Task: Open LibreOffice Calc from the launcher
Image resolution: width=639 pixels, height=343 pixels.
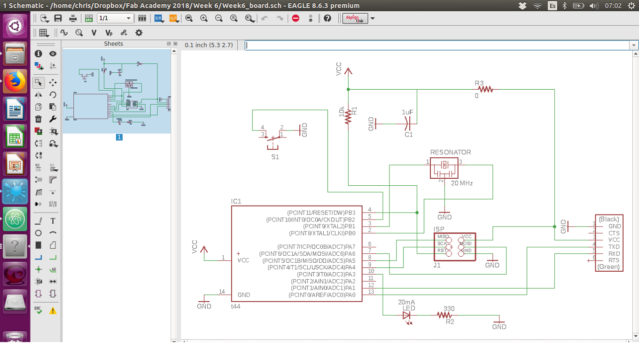Action: 15,137
